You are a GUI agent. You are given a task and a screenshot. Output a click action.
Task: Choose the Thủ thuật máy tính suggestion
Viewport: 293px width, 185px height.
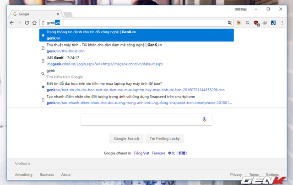coord(136,48)
